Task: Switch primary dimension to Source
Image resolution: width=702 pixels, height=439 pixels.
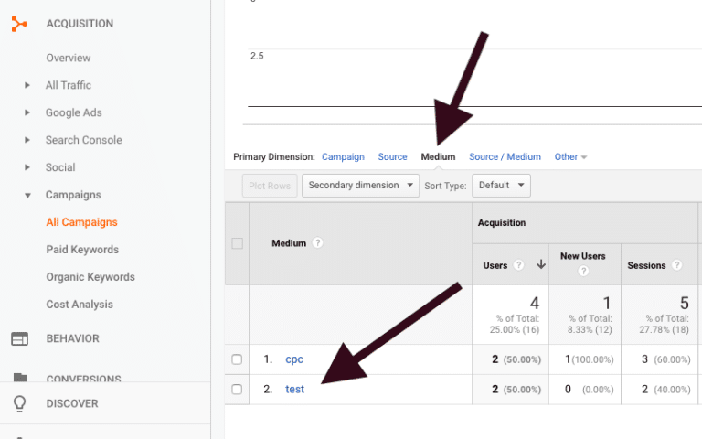Action: [392, 156]
